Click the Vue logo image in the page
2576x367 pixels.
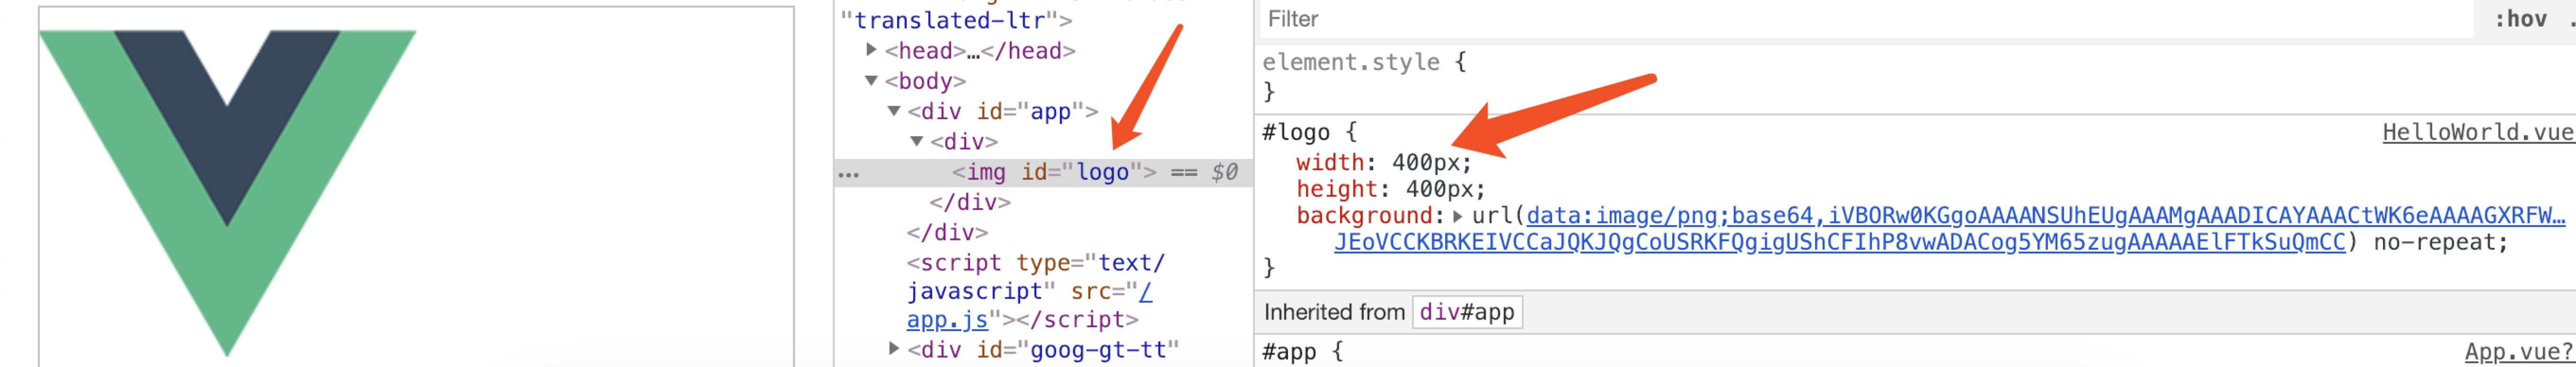pos(227,193)
